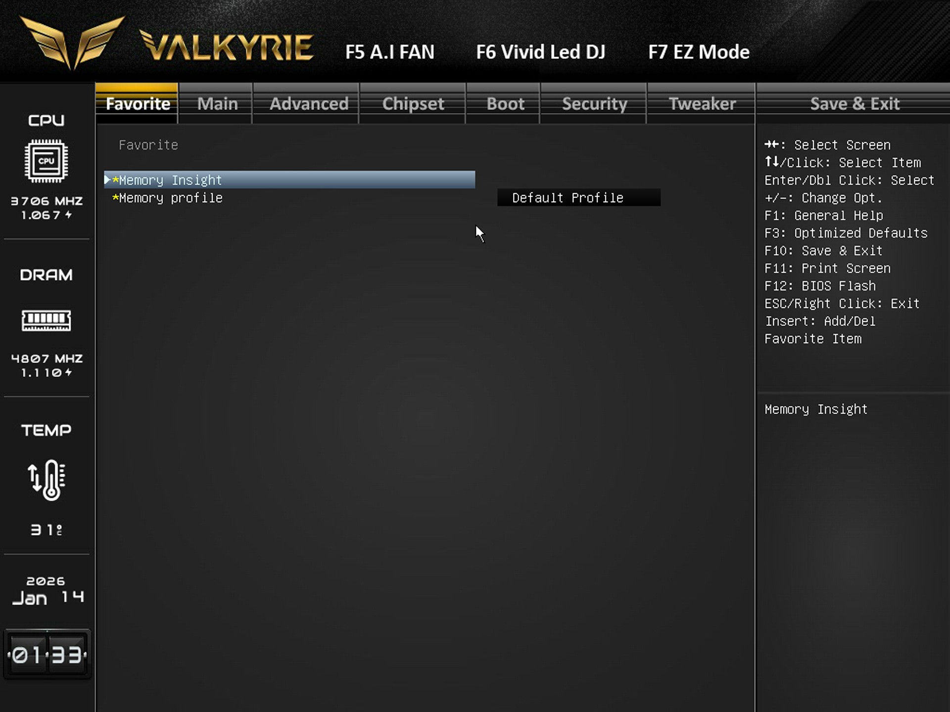Viewport: 950px width, 712px height.
Task: Click the DRAM memory module icon
Action: (x=46, y=320)
